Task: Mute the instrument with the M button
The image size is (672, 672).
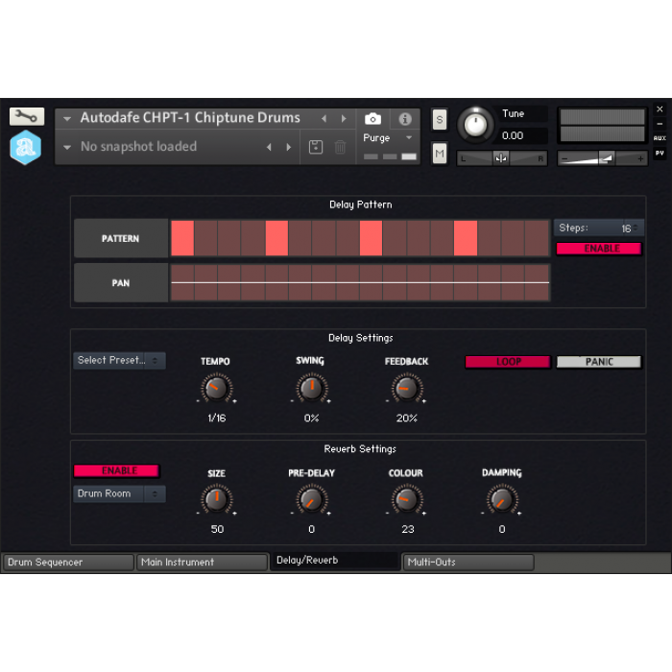Action: (440, 154)
